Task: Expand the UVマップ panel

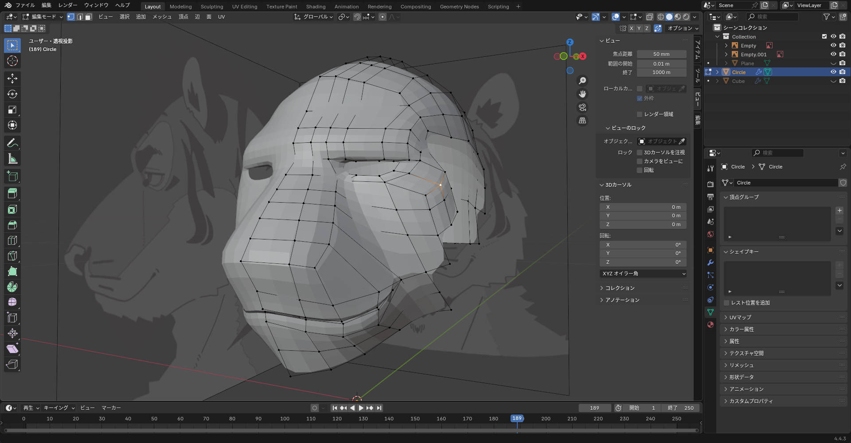Action: point(740,318)
